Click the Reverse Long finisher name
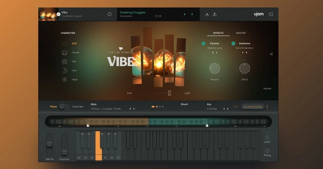This screenshot has height=169, width=323. 214,48
